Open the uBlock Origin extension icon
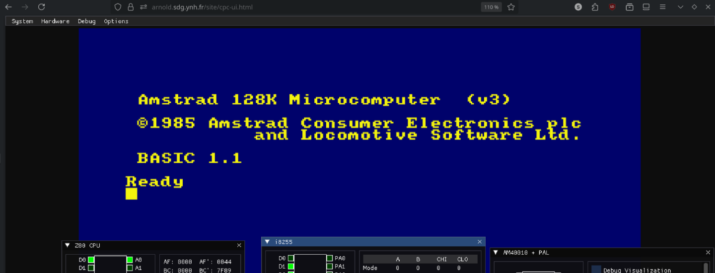Image resolution: width=715 pixels, height=273 pixels. pyautogui.click(x=612, y=7)
